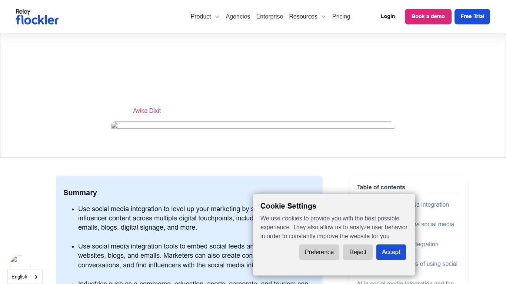This screenshot has width=506, height=284.
Task: Start a Free Trial
Action: (472, 17)
